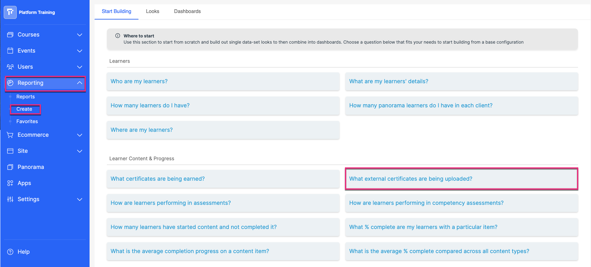
Task: Expand the Settings menu chevron
Action: 80,199
